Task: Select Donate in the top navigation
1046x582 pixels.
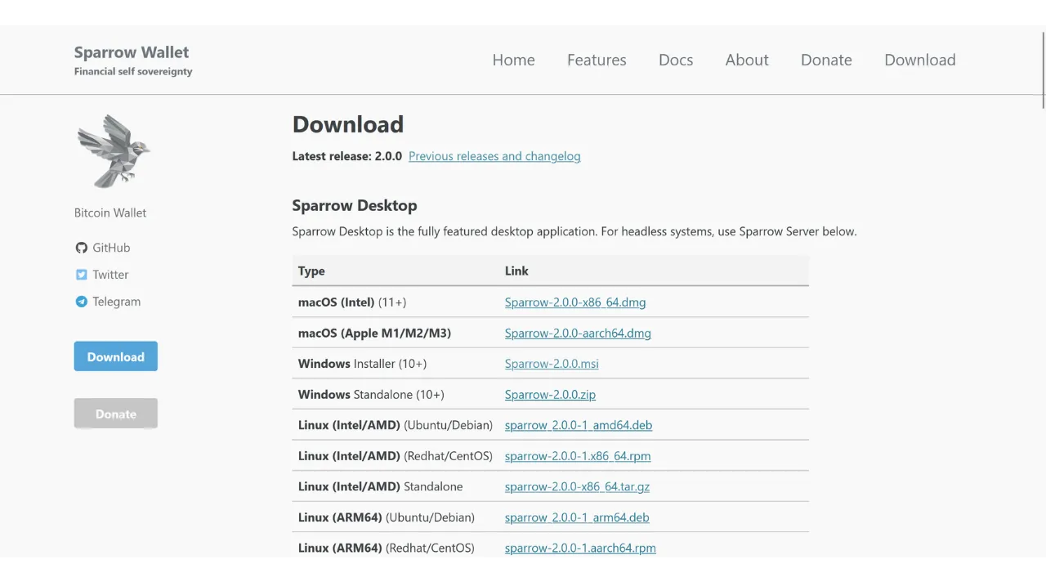Action: 826,60
